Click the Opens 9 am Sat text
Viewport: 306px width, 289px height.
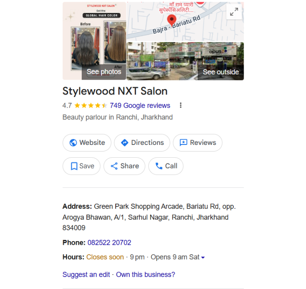[x=175, y=257]
